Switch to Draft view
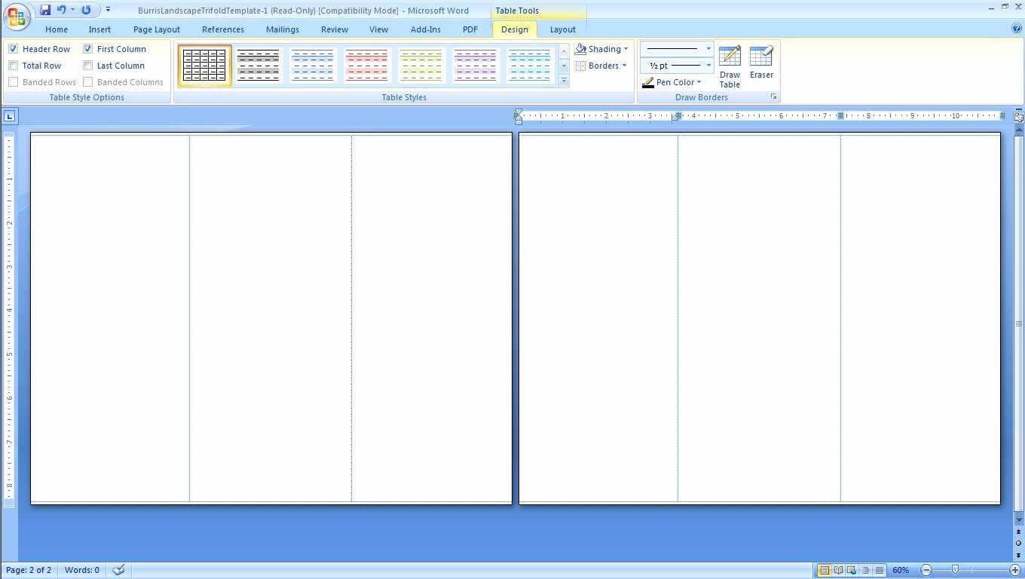 (x=879, y=570)
